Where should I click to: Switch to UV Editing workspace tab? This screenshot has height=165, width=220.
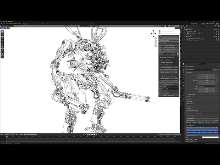pyautogui.click(x=43, y=24)
